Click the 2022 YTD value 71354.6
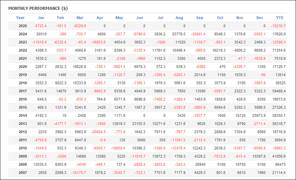 279,50
